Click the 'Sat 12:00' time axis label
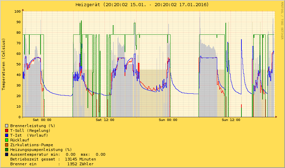This screenshot has height=168, width=285. click(105, 120)
